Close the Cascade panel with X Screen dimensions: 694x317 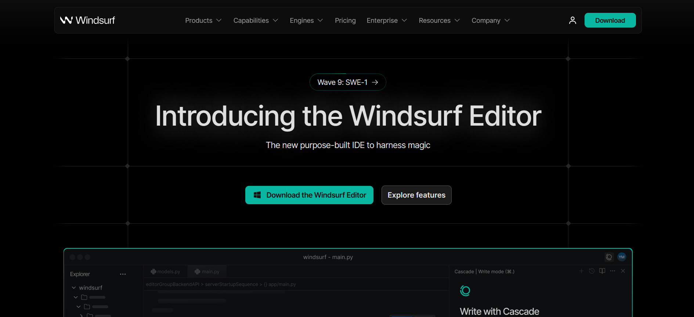click(623, 271)
